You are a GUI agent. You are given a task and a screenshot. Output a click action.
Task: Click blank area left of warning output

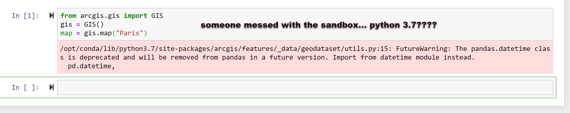pyautogui.click(x=28, y=58)
